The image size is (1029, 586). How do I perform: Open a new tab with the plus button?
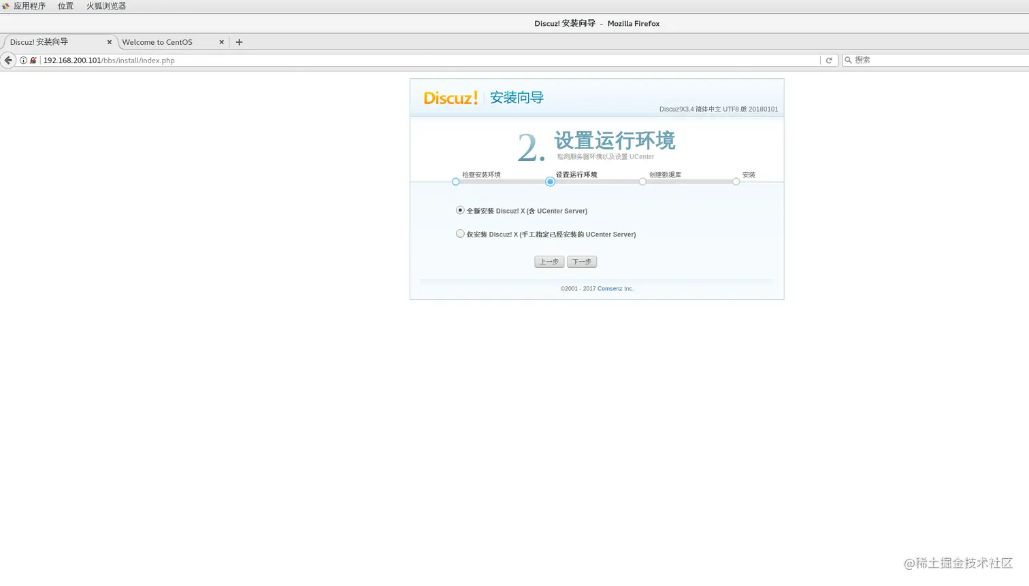coord(239,42)
